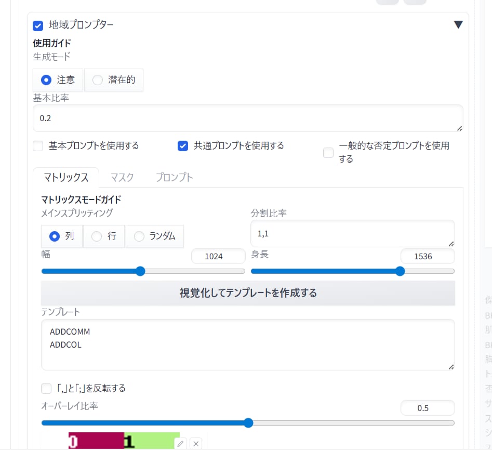
Task: Click the 基本比率 text field
Action: 247,118
